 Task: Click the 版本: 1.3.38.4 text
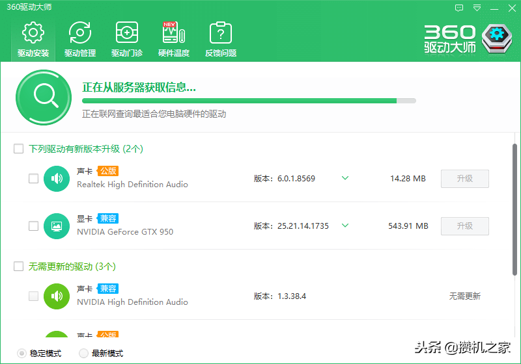point(280,296)
